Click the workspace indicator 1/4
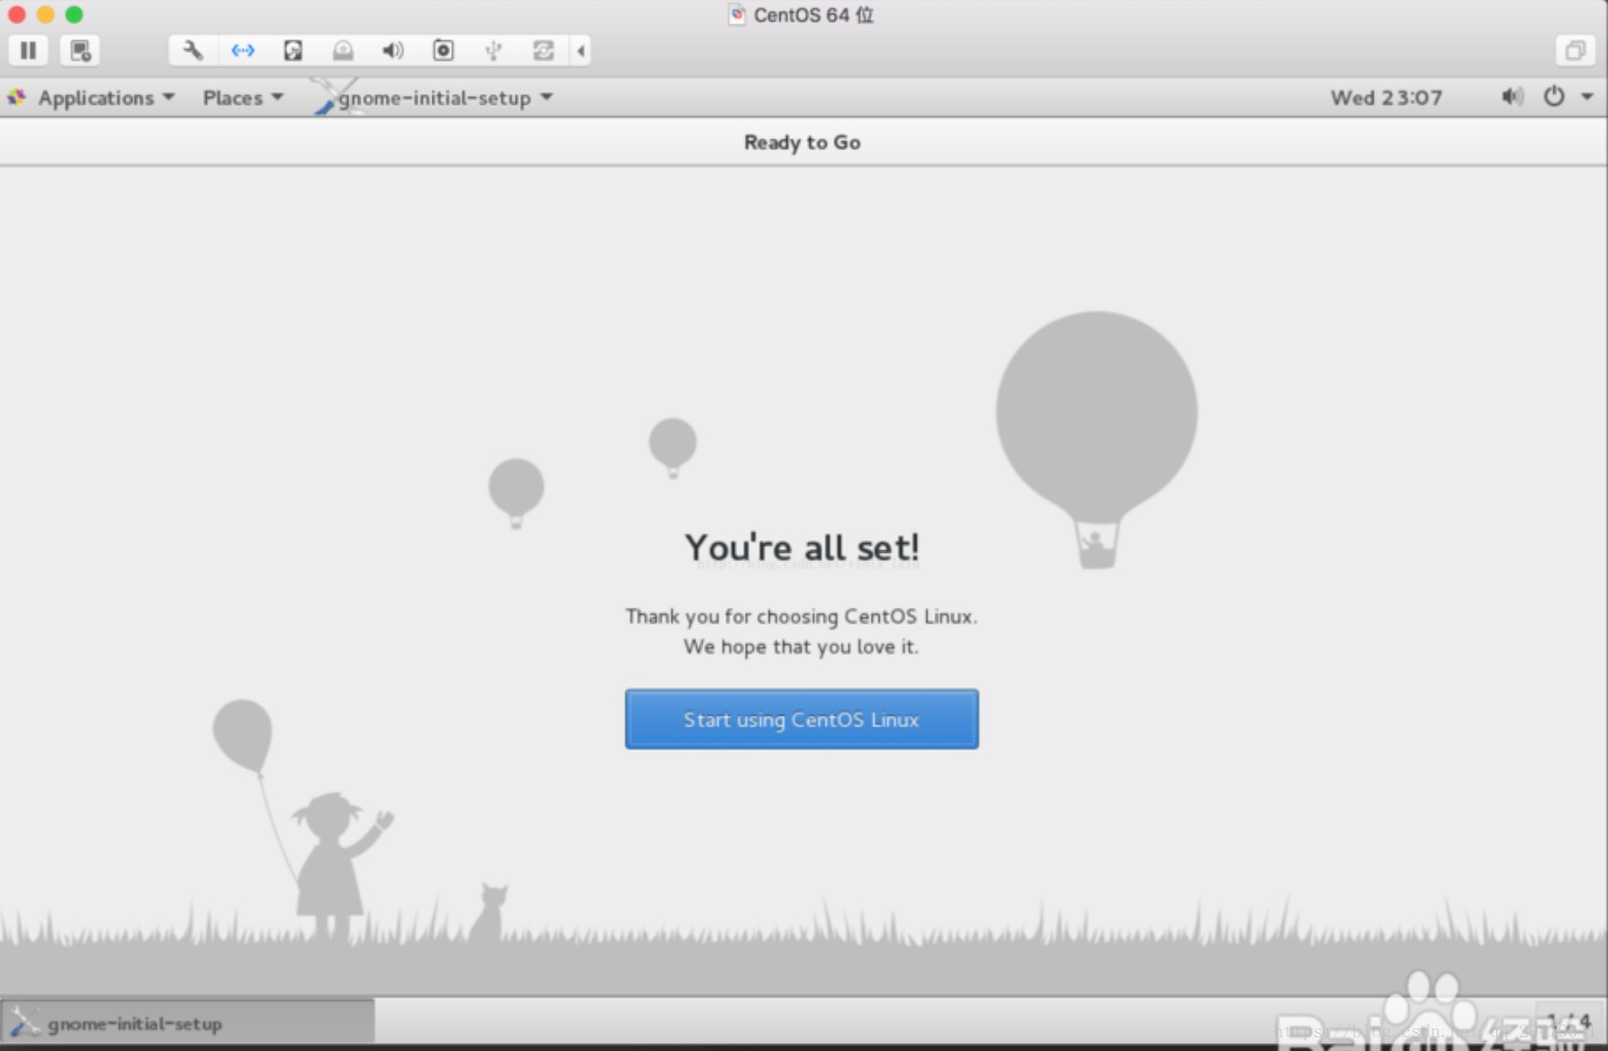The image size is (1608, 1051). (x=1568, y=1022)
